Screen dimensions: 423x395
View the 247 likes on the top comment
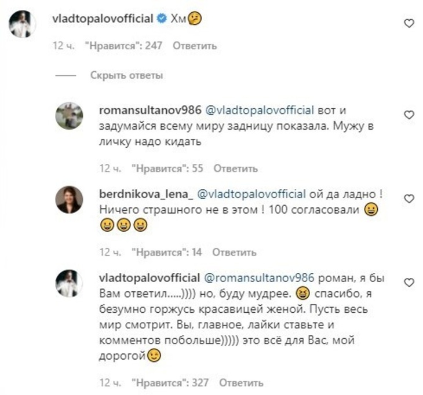point(123,46)
